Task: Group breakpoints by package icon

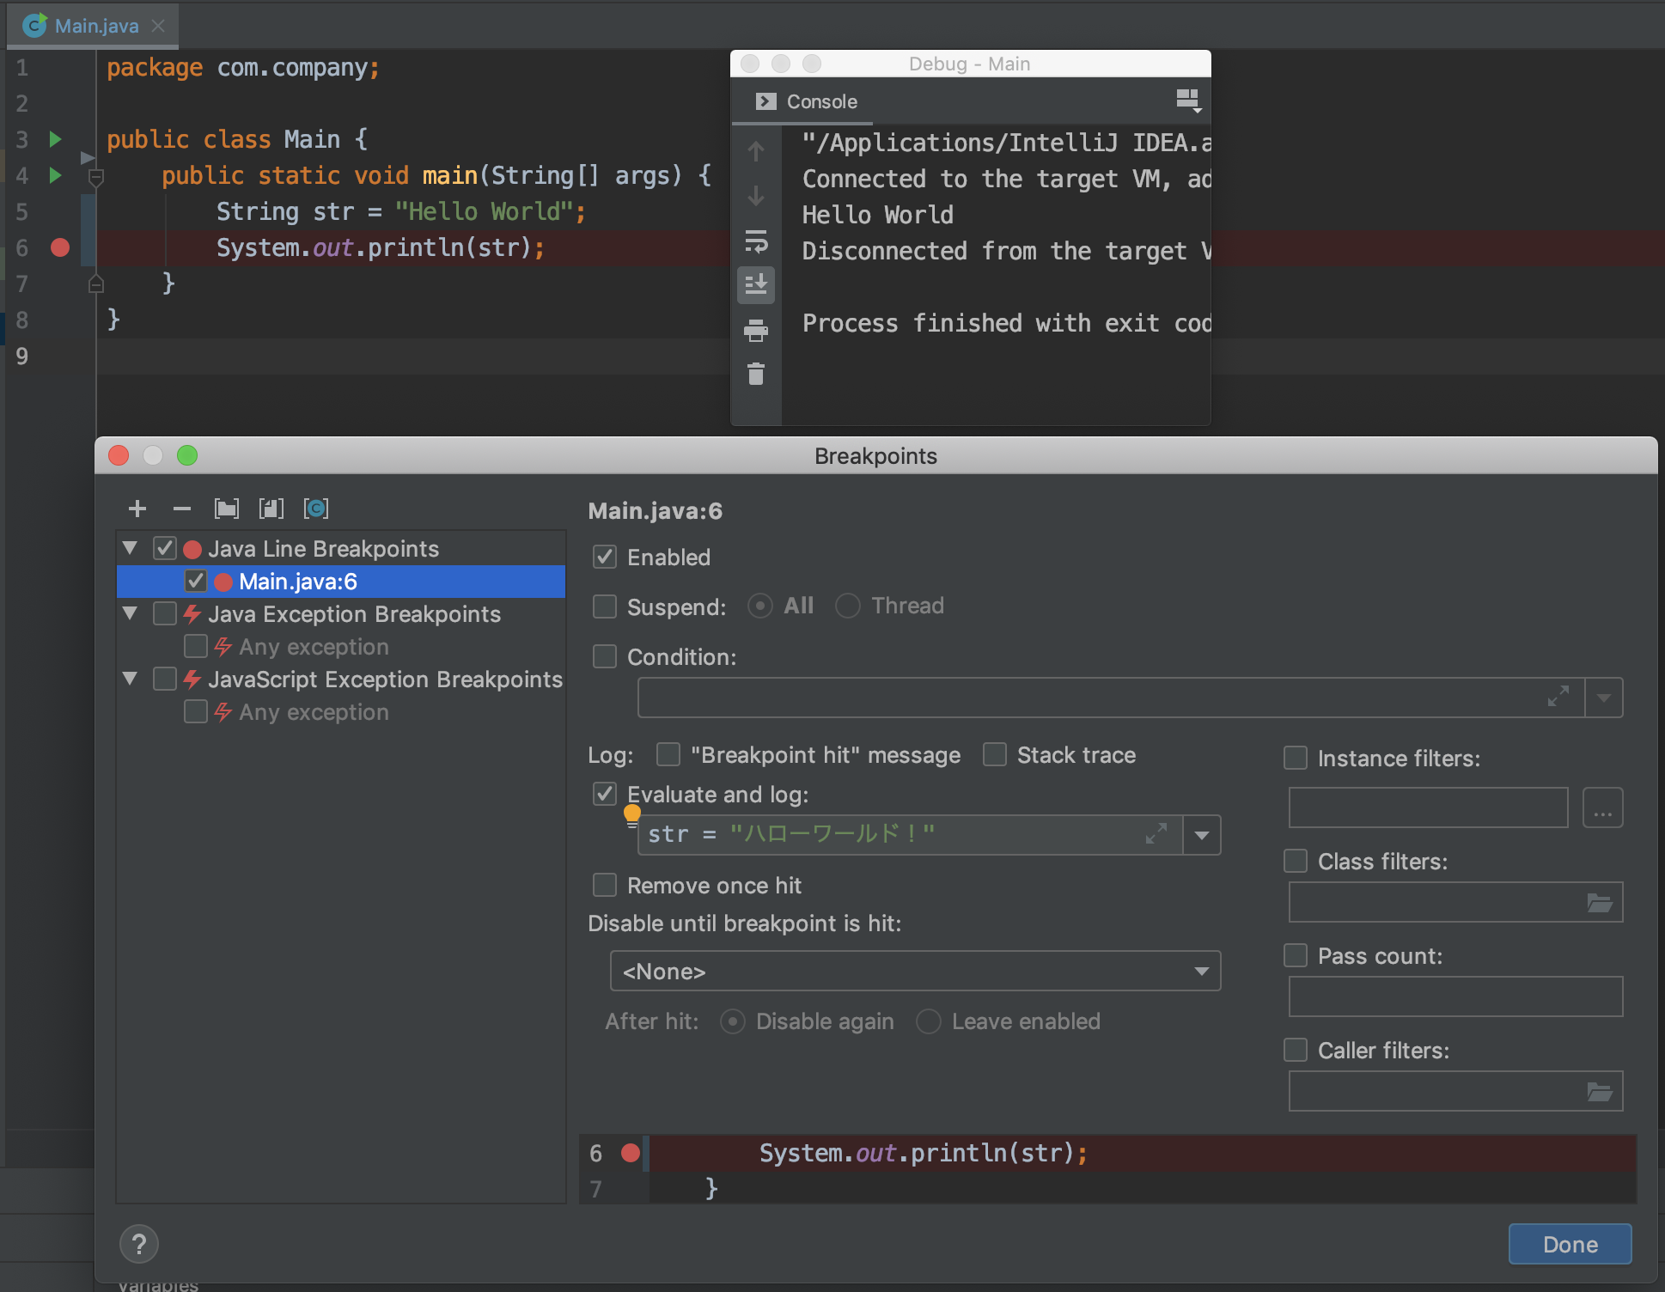Action: pos(227,509)
